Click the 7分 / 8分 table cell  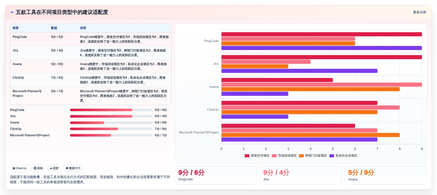pyautogui.click(x=57, y=78)
